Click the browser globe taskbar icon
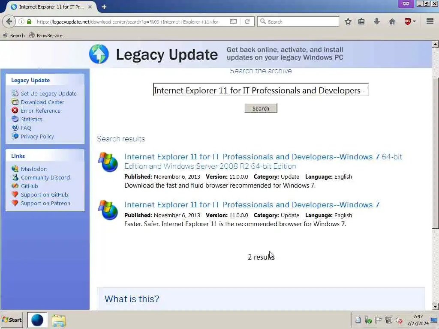This screenshot has width=439, height=329. 37,320
